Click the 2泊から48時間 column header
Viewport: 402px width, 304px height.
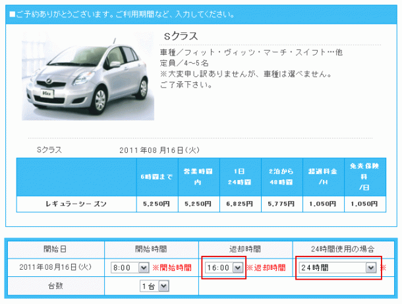point(282,177)
